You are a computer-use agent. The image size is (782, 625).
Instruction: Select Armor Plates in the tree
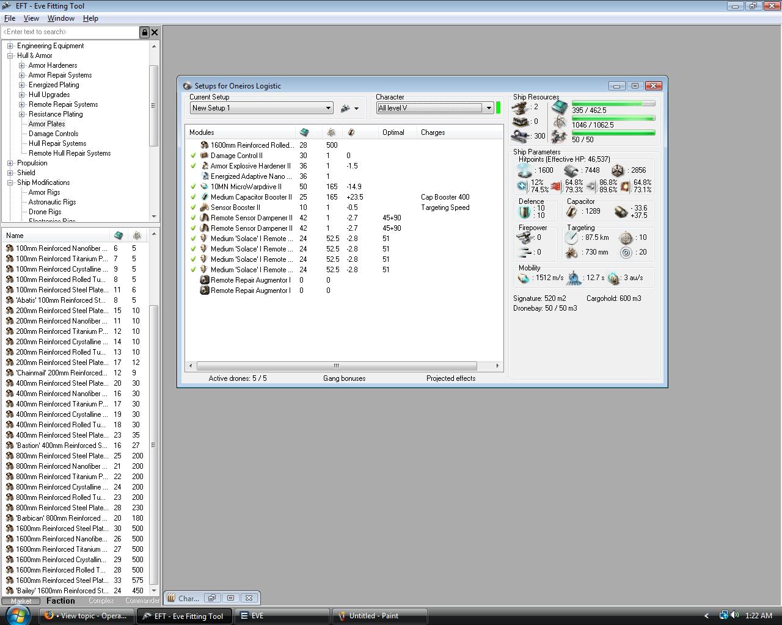coord(46,124)
